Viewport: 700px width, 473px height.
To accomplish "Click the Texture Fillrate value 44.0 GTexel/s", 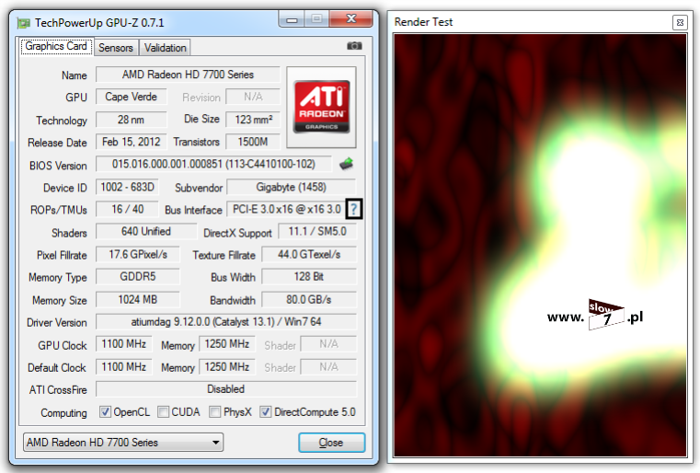I will click(x=309, y=255).
